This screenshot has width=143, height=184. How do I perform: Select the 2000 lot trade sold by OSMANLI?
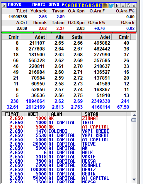coord(64,165)
